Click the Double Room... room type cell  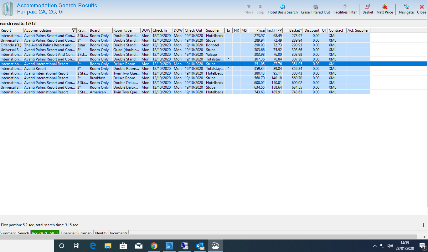pos(126,69)
